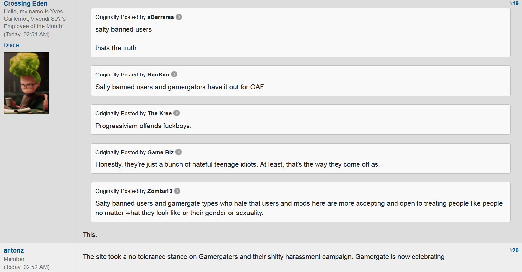Click the Zomba13 username in quote

click(x=160, y=191)
